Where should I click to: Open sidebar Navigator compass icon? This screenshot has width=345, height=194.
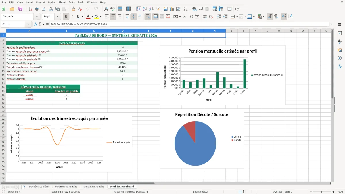[340, 58]
